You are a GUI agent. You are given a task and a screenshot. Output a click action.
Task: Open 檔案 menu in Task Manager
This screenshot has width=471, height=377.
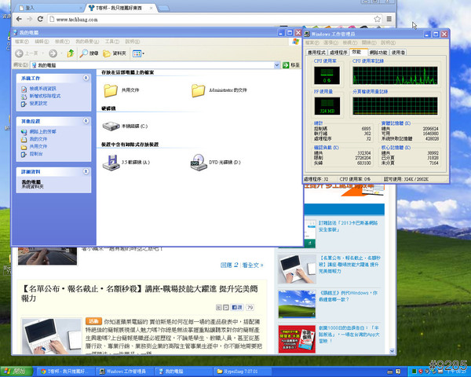tap(312, 43)
